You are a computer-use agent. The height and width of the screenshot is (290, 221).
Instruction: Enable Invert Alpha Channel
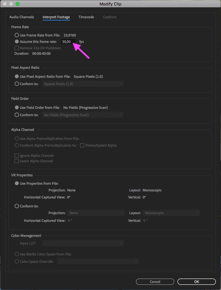[x=17, y=161]
